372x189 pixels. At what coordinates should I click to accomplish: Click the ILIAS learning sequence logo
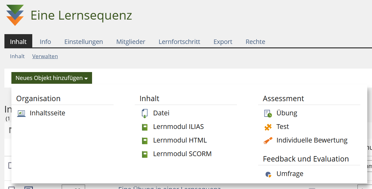point(15,15)
